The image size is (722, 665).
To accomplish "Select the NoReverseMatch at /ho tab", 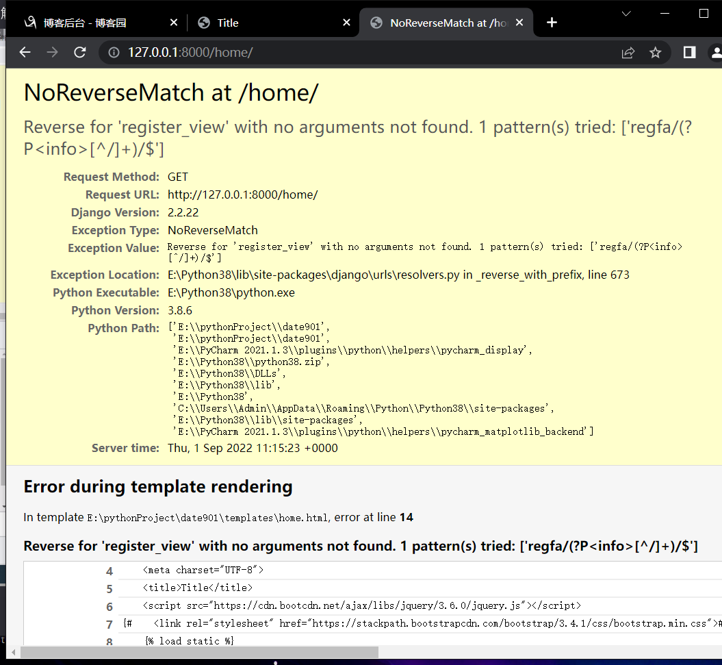I will [446, 23].
